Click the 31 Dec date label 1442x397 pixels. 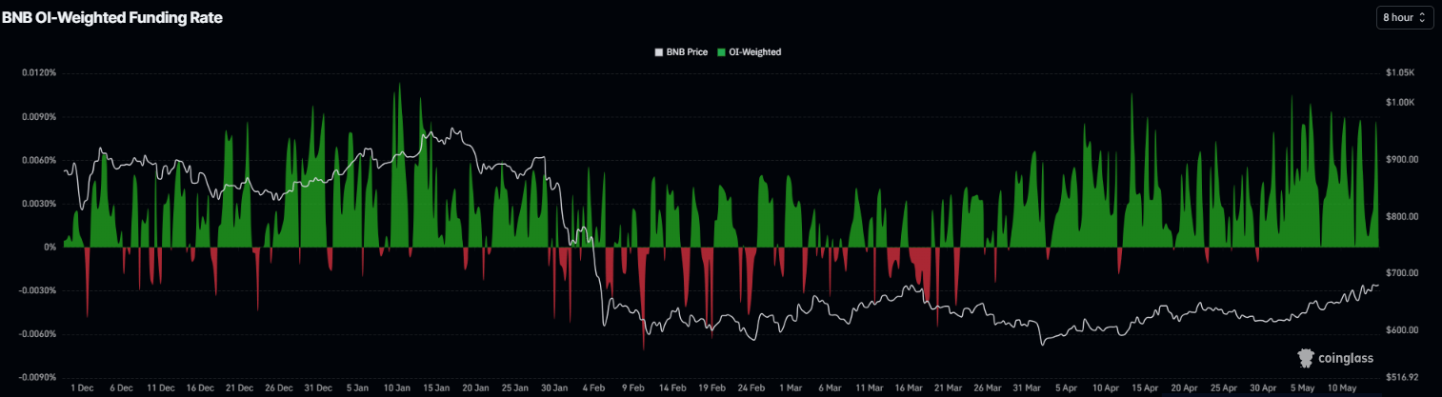[x=318, y=388]
